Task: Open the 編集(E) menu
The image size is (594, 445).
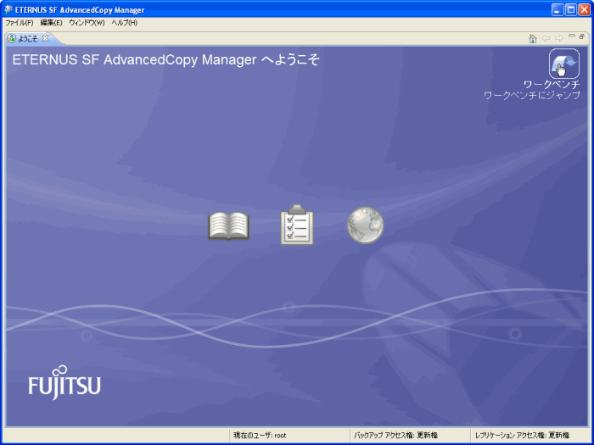Action: click(52, 23)
